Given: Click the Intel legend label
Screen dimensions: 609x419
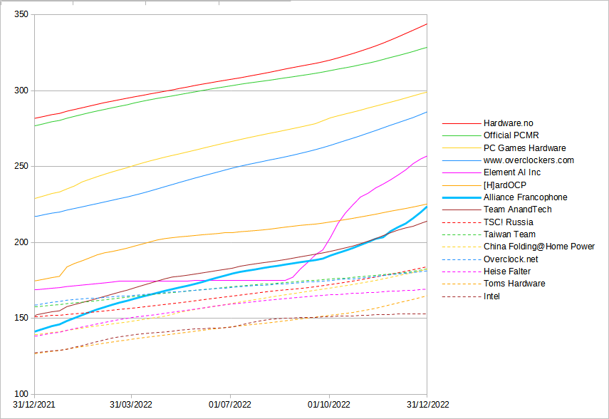Looking at the screenshot, I should pos(491,296).
